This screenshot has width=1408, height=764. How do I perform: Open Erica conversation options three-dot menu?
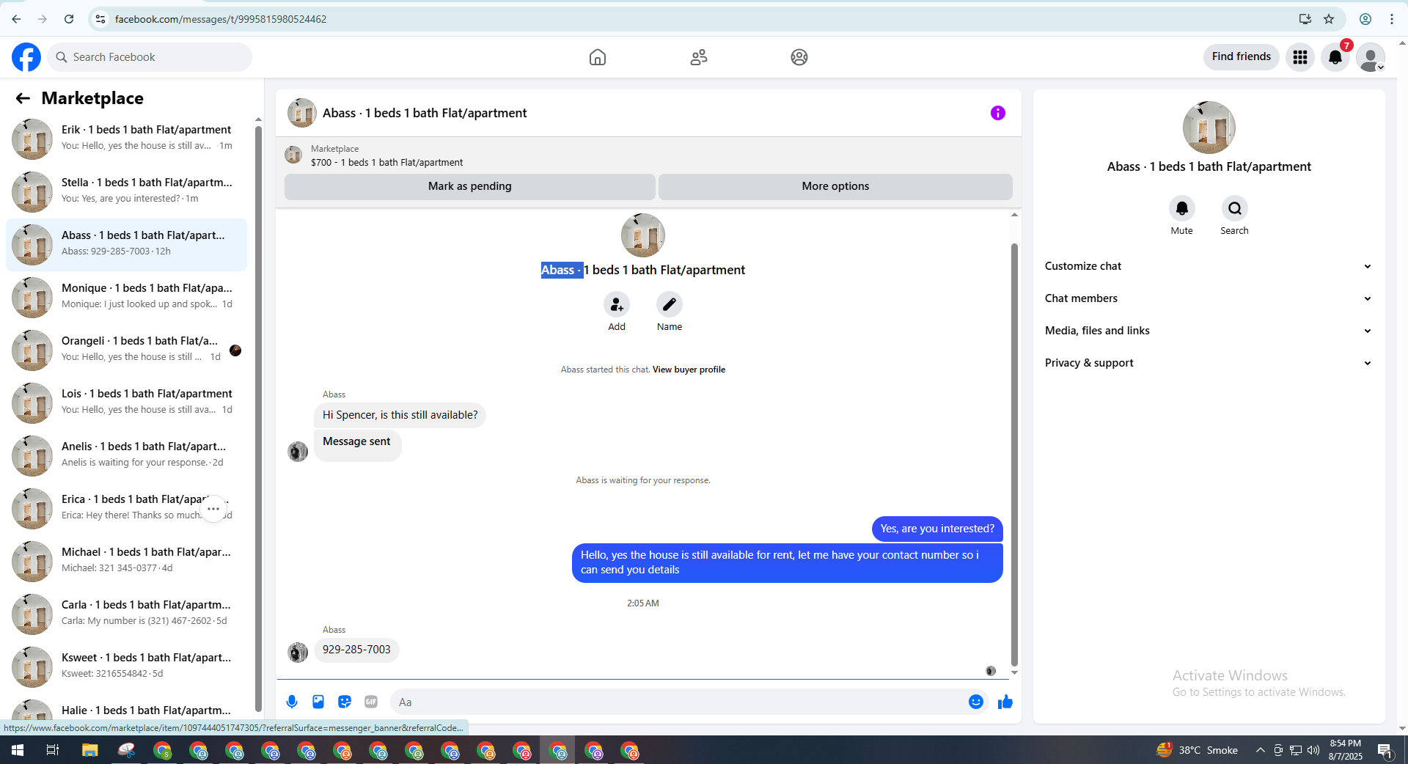(213, 509)
